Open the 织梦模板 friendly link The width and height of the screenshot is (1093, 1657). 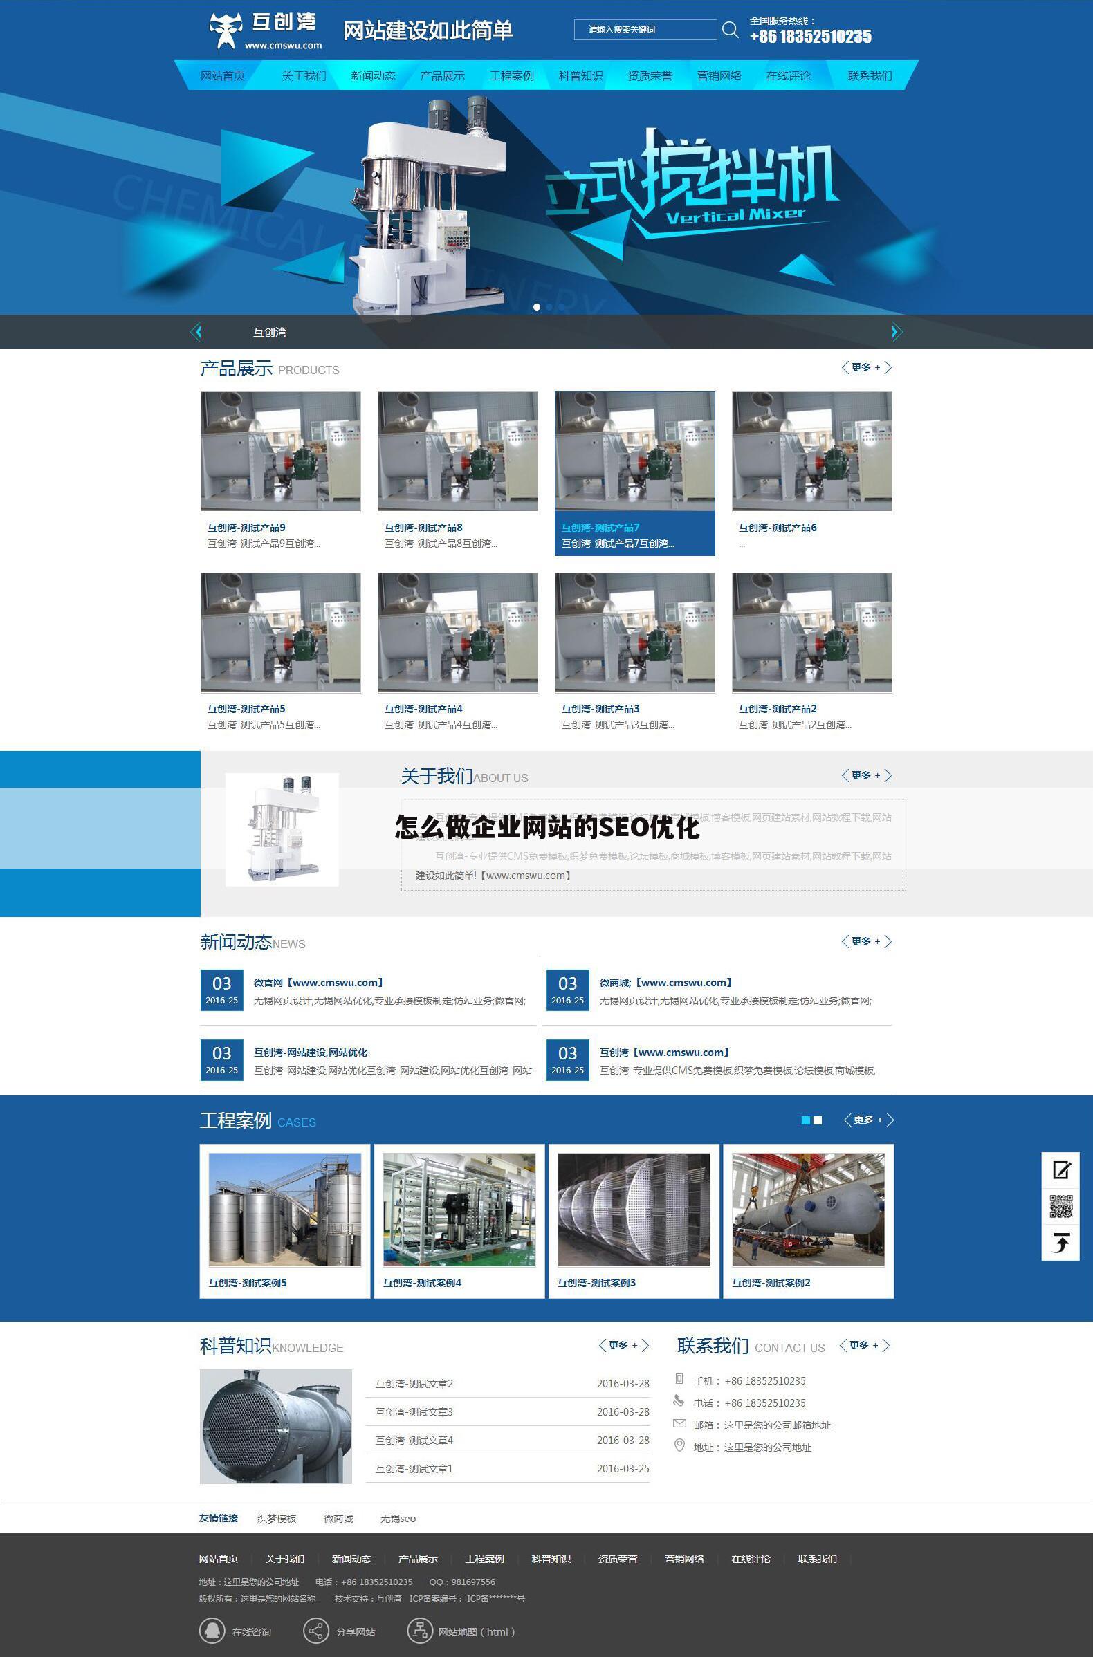(277, 1518)
